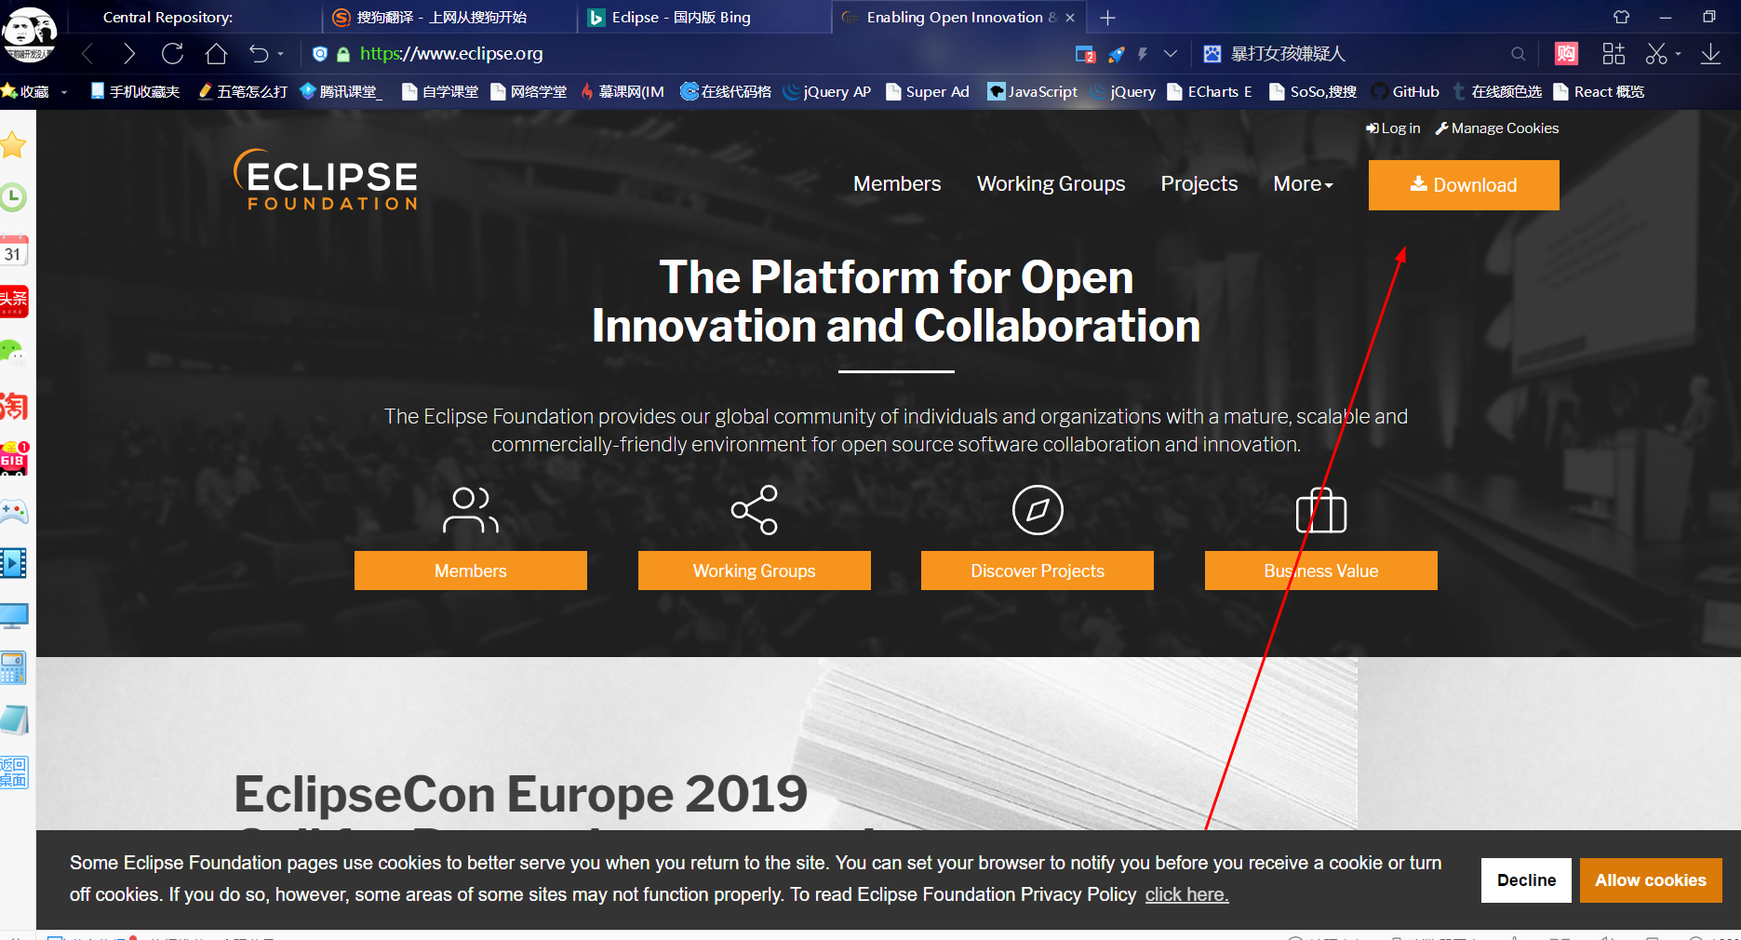This screenshot has height=940, width=1741.
Task: Click the scissors screenshot tool icon
Action: pyautogui.click(x=1656, y=54)
